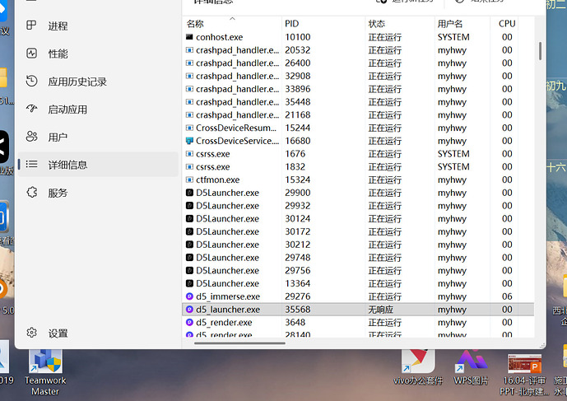Open the 16.04-评审 PPT desktop file
The width and height of the screenshot is (567, 401).
[524, 375]
